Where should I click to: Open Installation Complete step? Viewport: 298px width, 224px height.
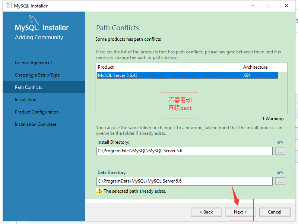point(35,124)
